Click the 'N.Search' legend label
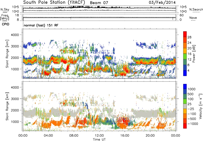 point(196,9)
